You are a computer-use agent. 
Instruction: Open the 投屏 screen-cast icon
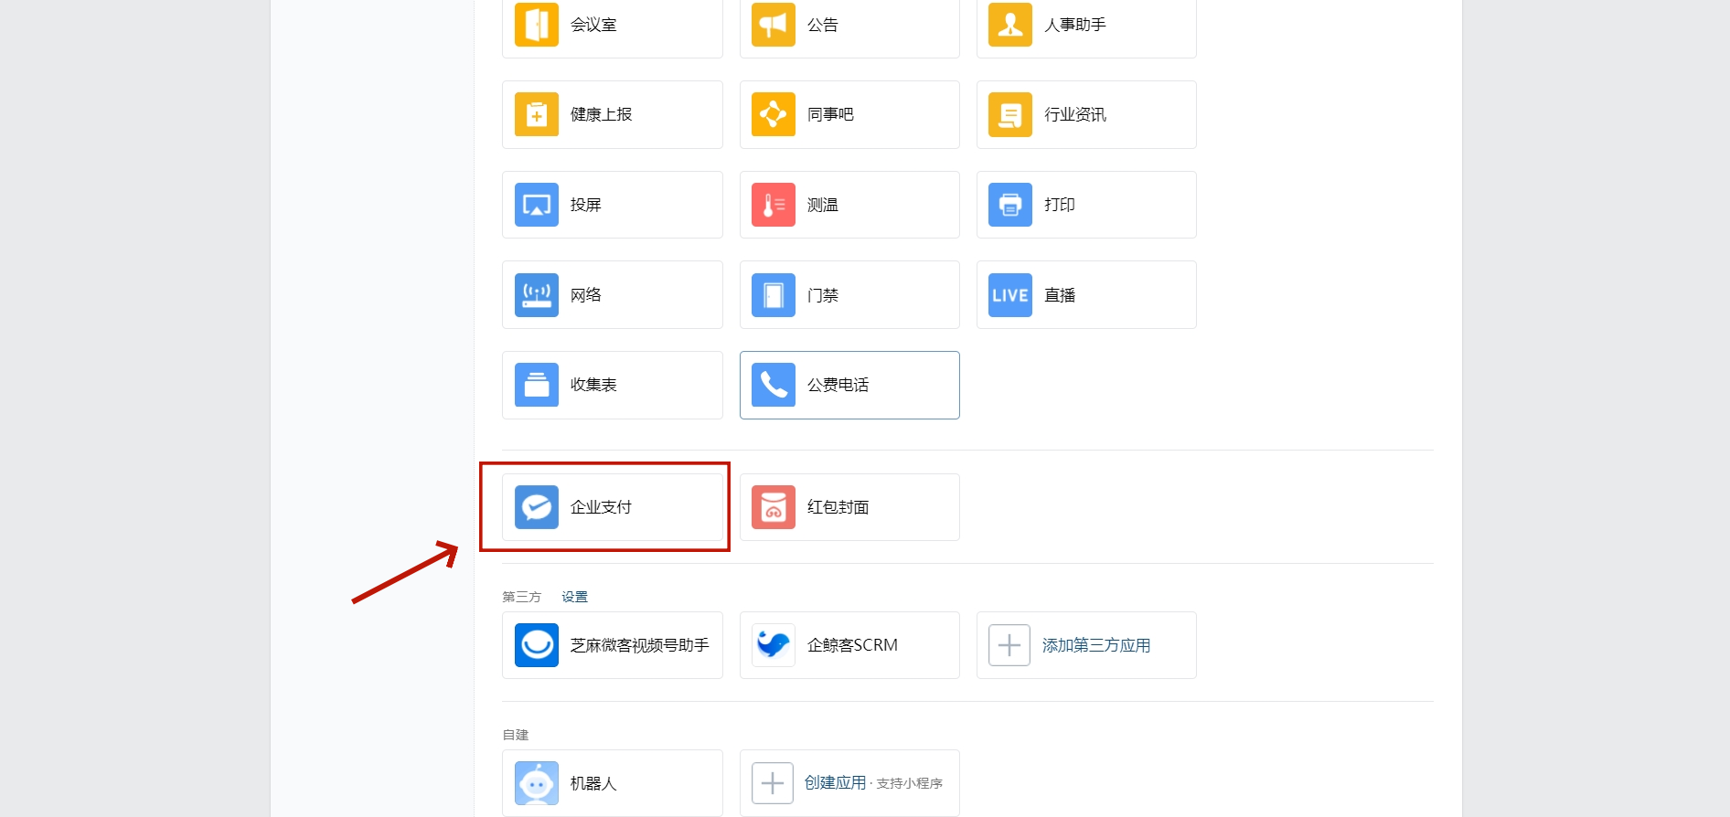tap(537, 205)
